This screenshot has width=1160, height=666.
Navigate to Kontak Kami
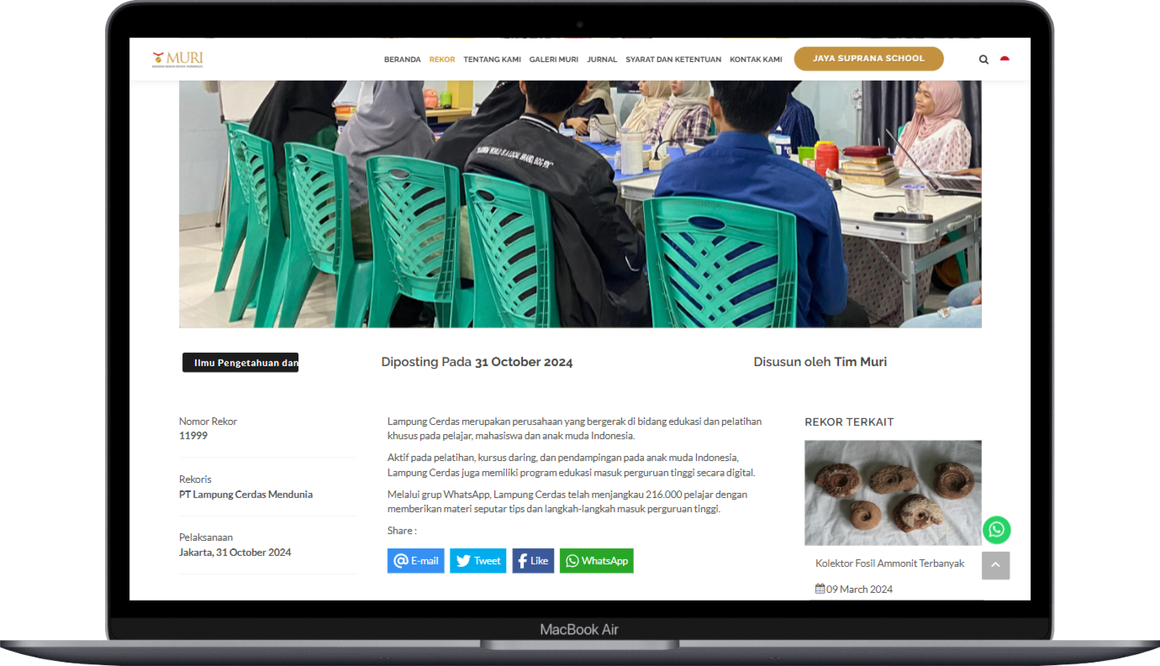(756, 60)
